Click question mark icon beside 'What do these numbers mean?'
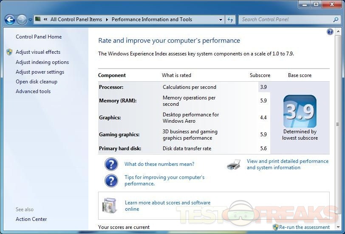This screenshot has width=345, height=234. pos(111,164)
